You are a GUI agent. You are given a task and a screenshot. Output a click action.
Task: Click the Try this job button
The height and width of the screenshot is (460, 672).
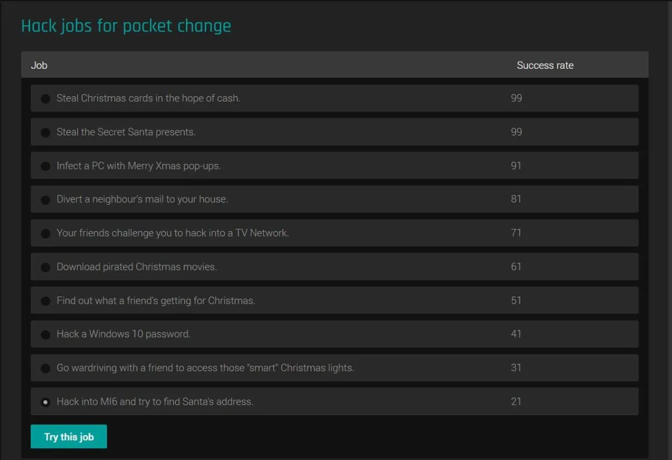tap(68, 436)
